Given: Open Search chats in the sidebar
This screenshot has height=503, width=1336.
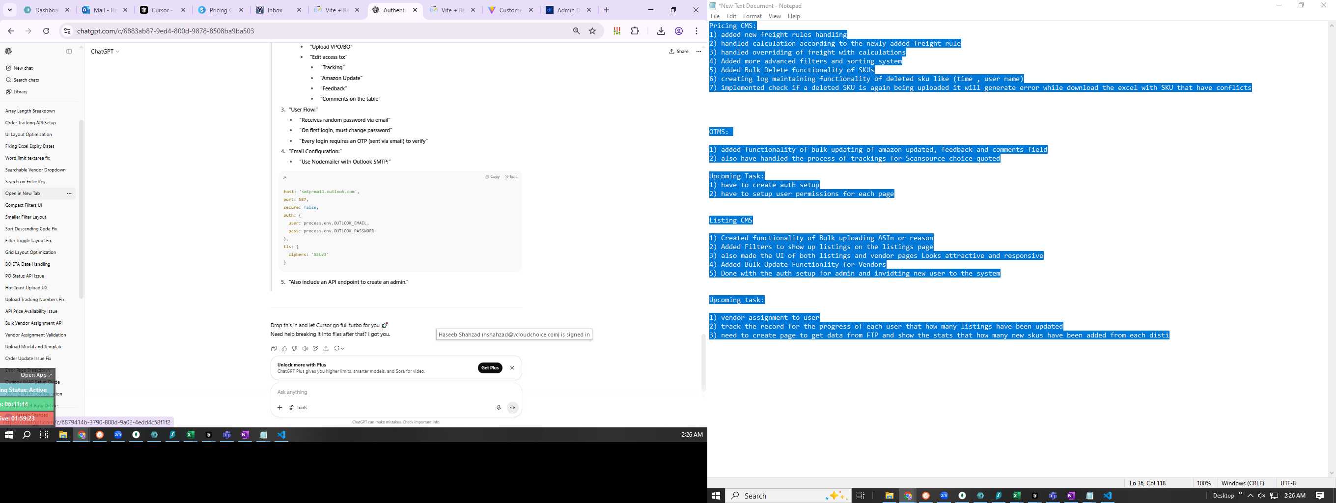Looking at the screenshot, I should (x=22, y=80).
